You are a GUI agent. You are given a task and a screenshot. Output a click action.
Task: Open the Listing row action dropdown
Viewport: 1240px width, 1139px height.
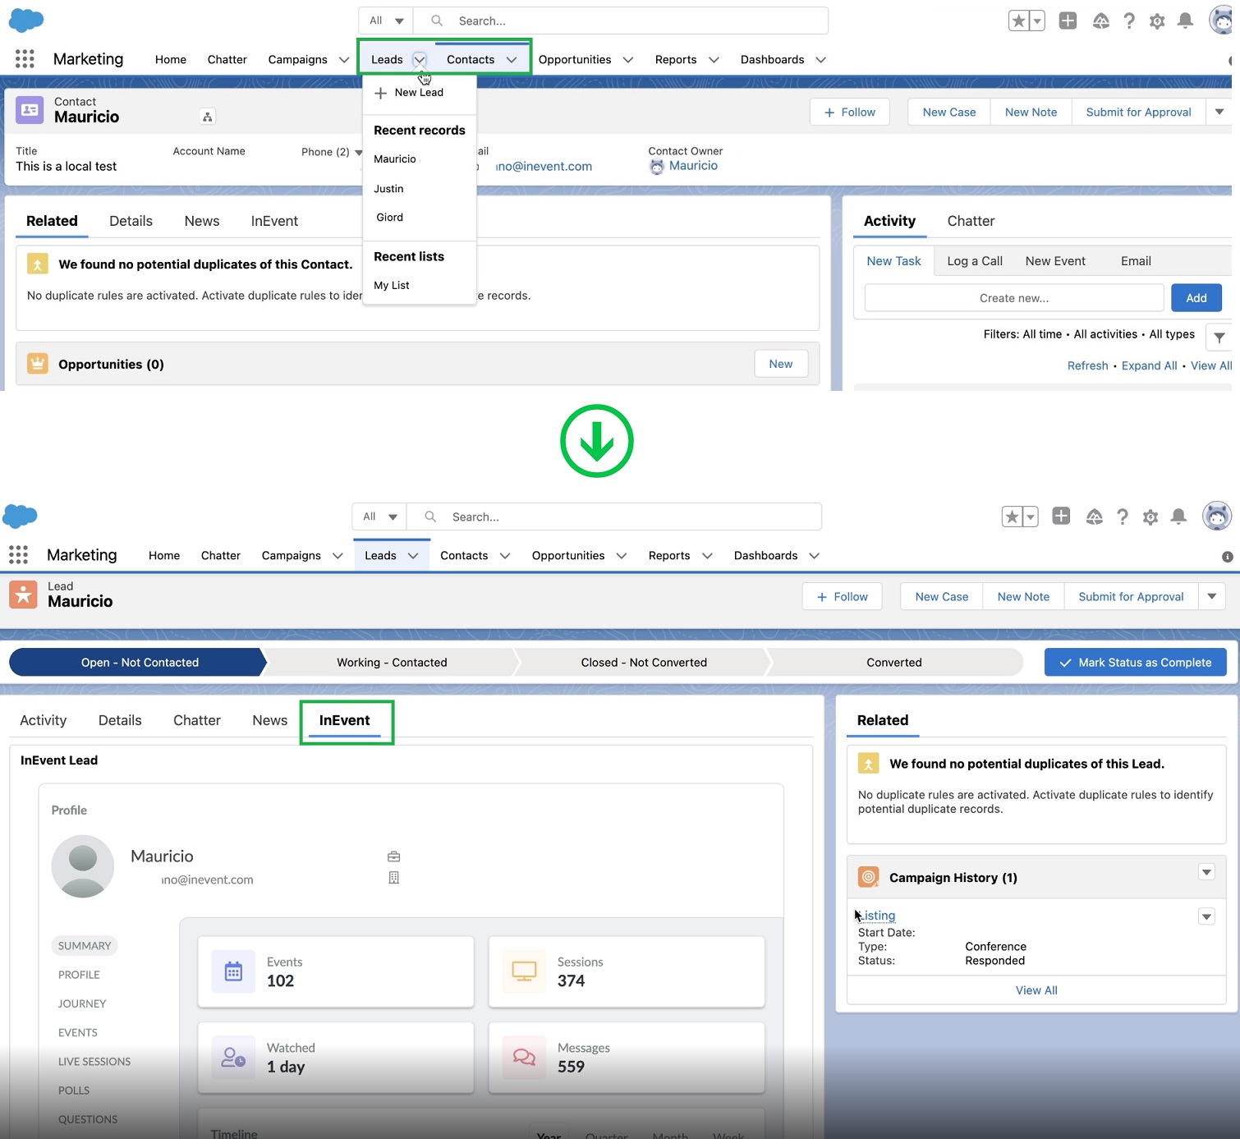(x=1206, y=916)
